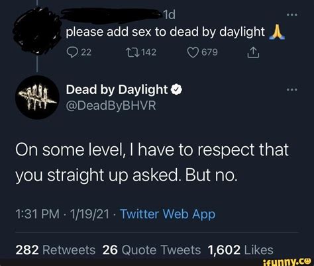Open the first tweet's three-dot menu
Screen dimensions: 314x266
tap(292, 15)
